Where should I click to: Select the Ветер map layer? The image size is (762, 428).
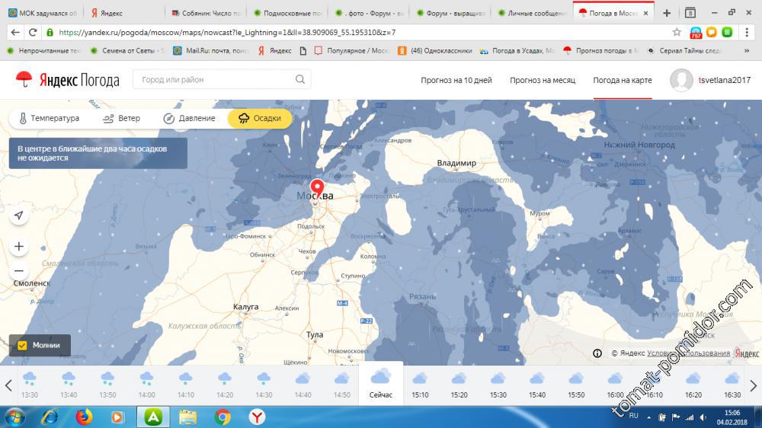pos(121,118)
